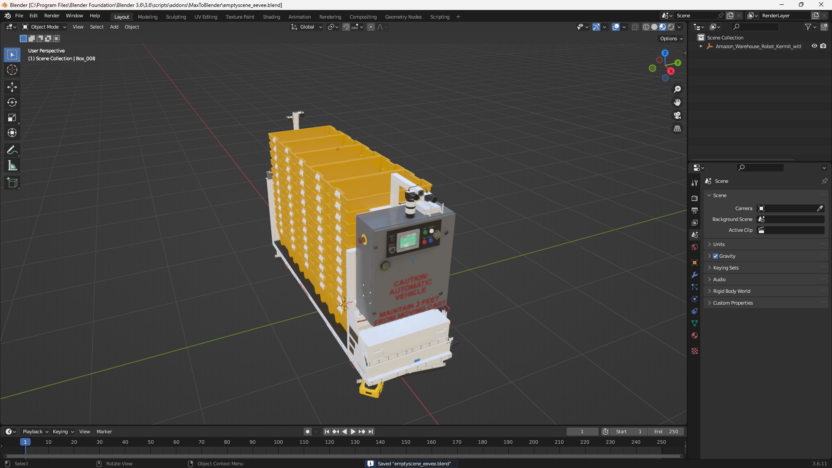
Task: Open the Playback dropdown in timeline
Action: [35, 432]
